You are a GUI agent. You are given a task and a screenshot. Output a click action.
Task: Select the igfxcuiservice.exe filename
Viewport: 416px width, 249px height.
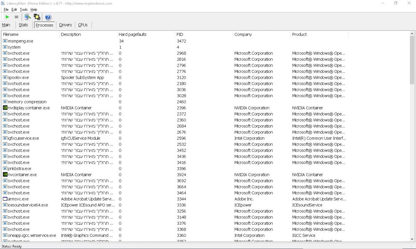click(x=23, y=138)
